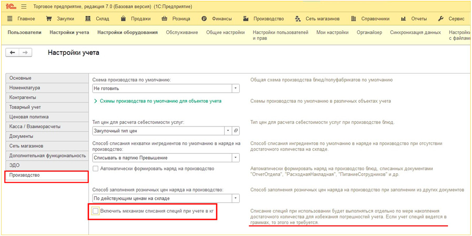
Task: Open the Настройки оборудования link
Action: [x=127, y=33]
